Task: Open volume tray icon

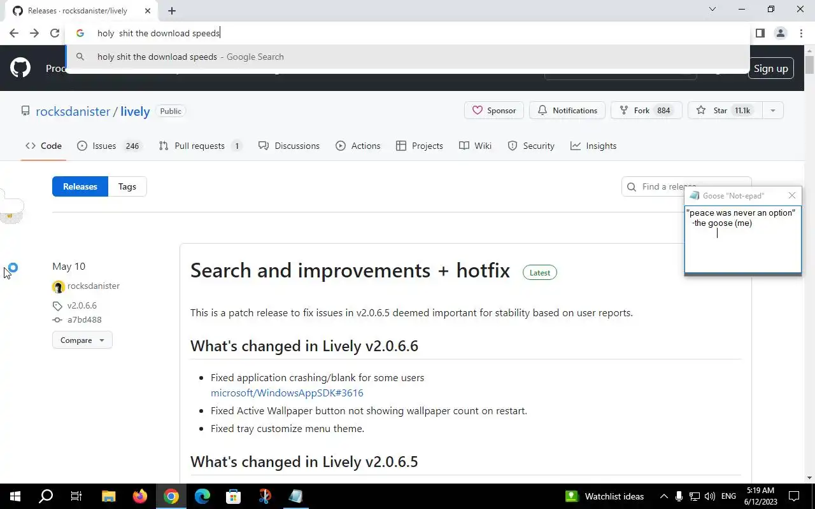Action: (709, 496)
